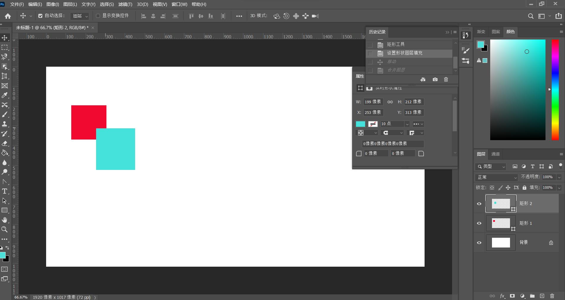Open the 图层 auto-select target dropdown
Screen dimensions: 565x300
pos(80,16)
